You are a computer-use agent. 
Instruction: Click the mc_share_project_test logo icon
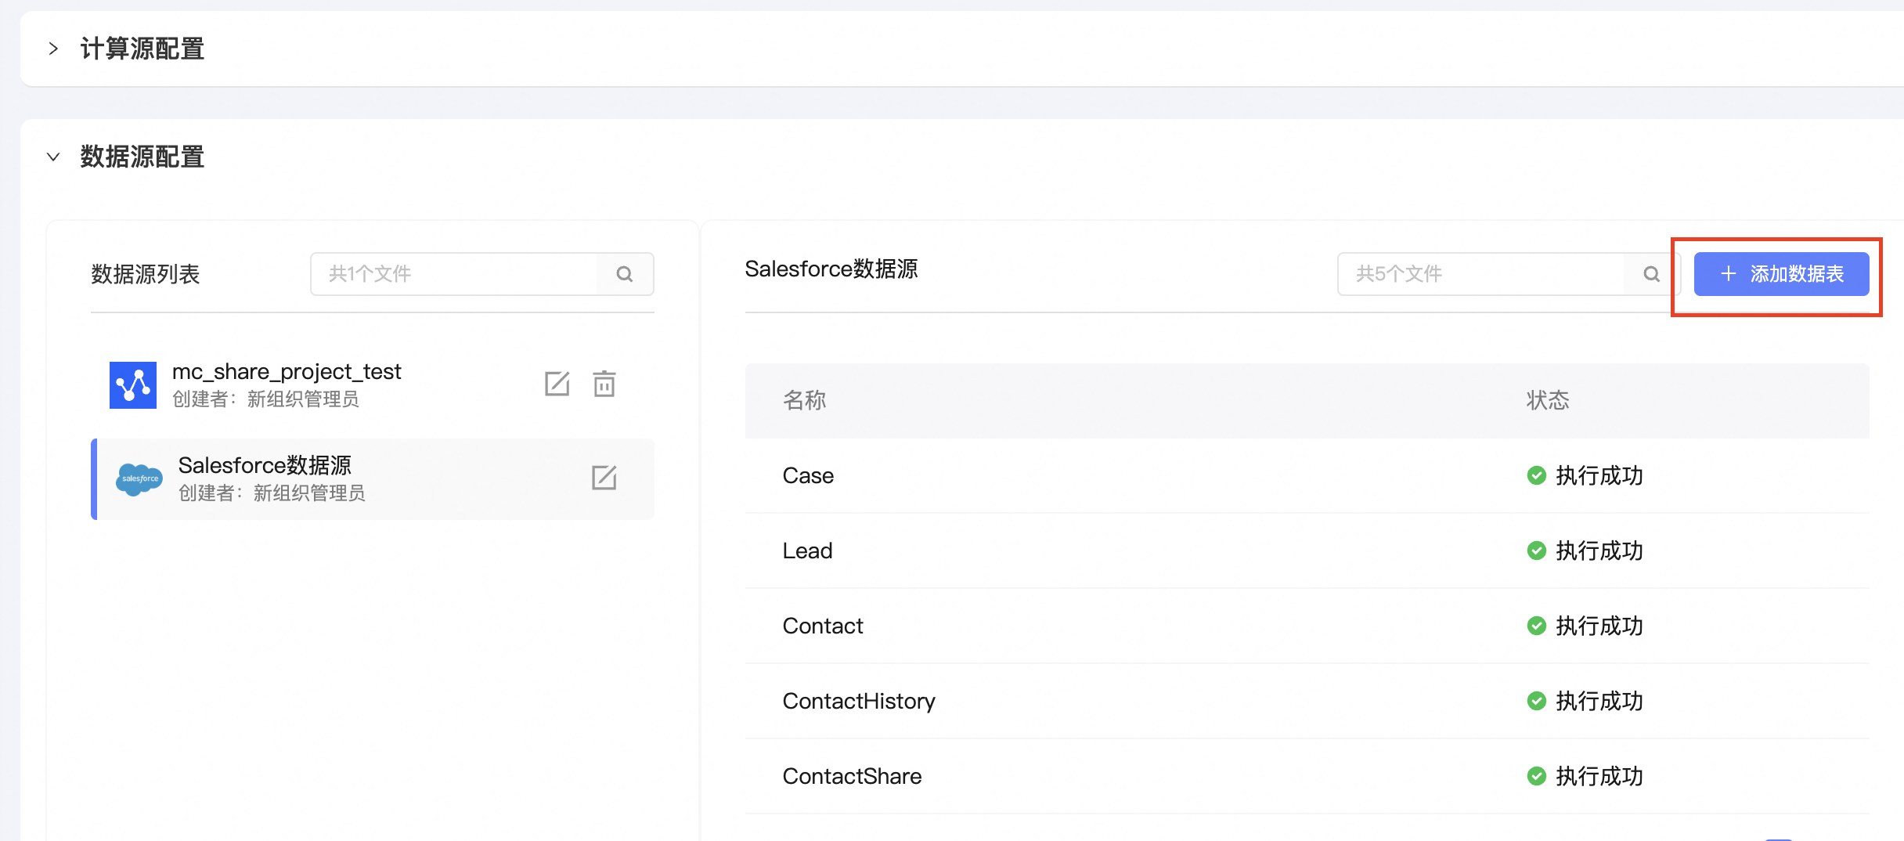tap(133, 385)
